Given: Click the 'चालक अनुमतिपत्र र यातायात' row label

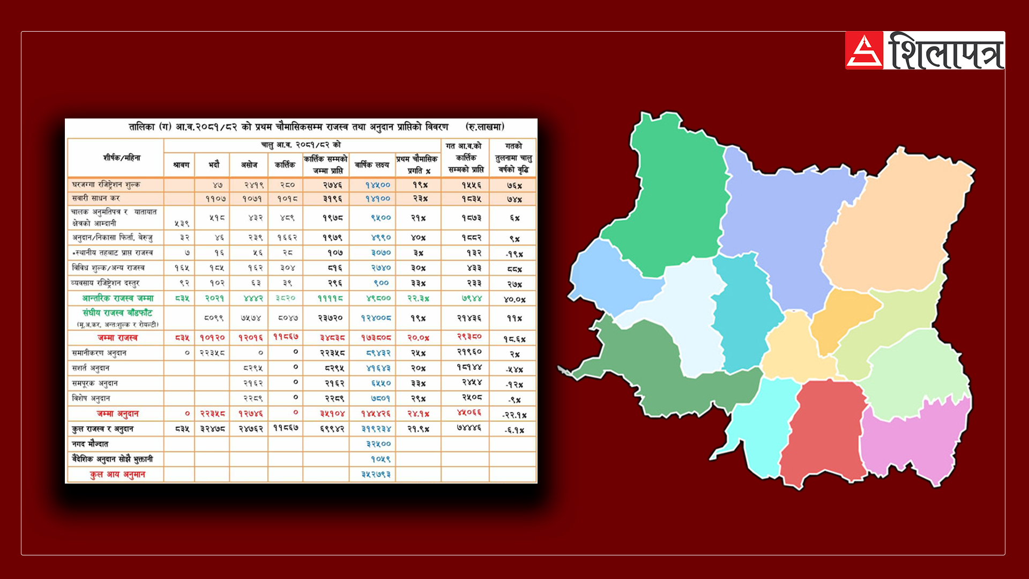Looking at the screenshot, I should 114,212.
